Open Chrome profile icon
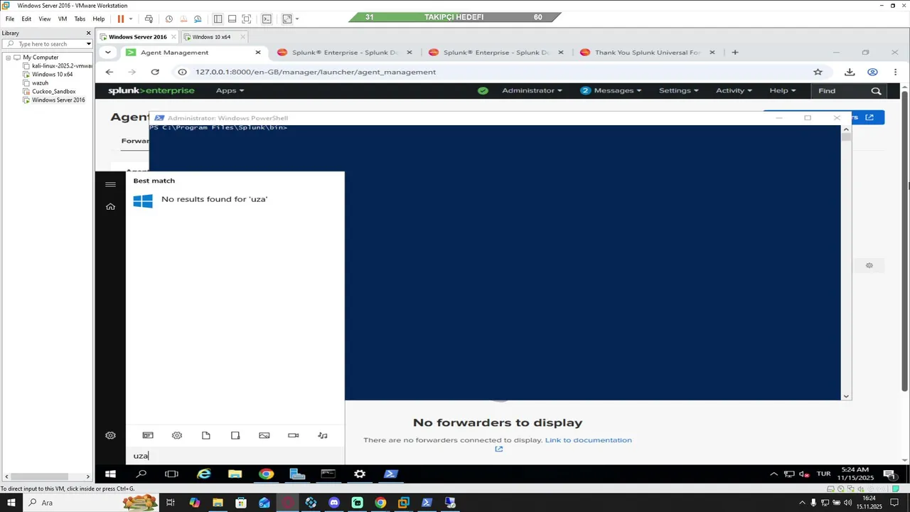 (872, 72)
